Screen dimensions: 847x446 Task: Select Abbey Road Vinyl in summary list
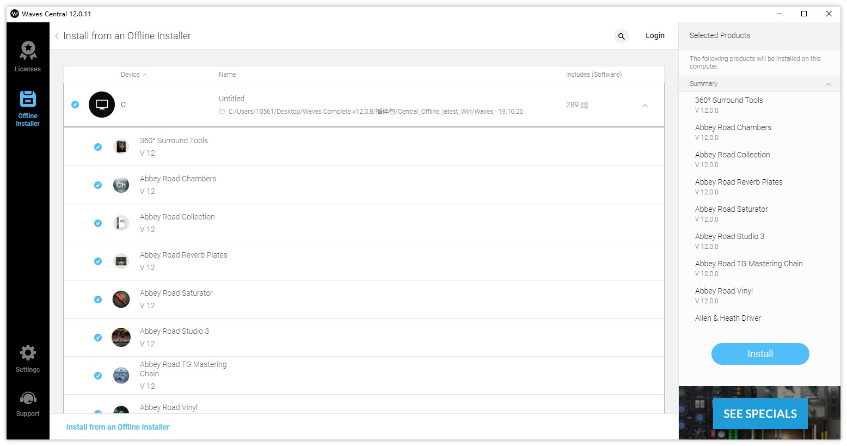pyautogui.click(x=724, y=295)
